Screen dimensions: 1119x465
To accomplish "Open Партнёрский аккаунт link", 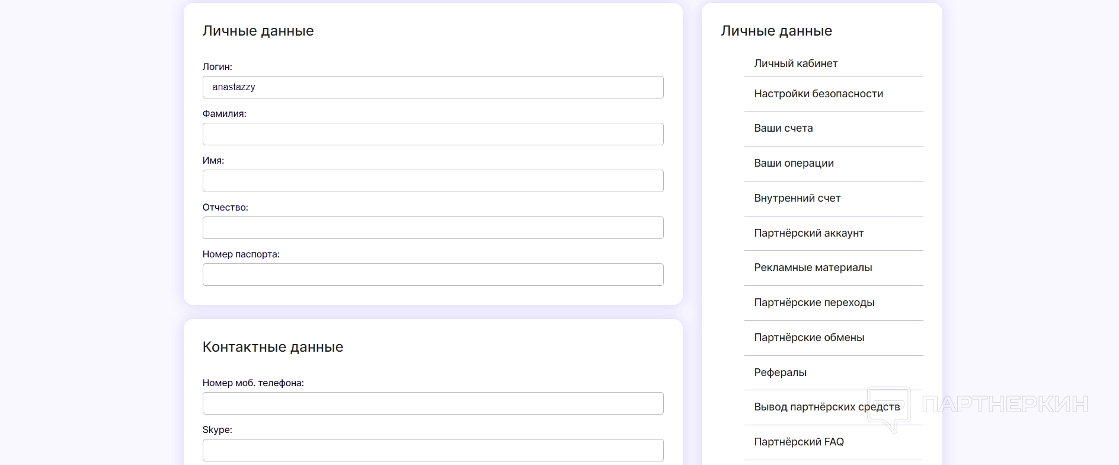I will tap(808, 233).
